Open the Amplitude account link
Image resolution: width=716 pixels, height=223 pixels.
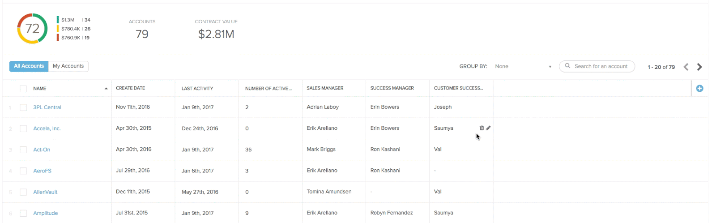tap(46, 213)
